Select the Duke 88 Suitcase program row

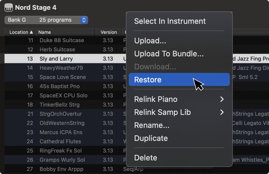(65, 40)
